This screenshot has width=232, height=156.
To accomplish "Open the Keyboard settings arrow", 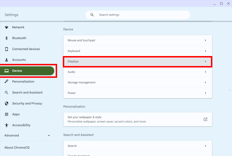I will pyautogui.click(x=205, y=51).
